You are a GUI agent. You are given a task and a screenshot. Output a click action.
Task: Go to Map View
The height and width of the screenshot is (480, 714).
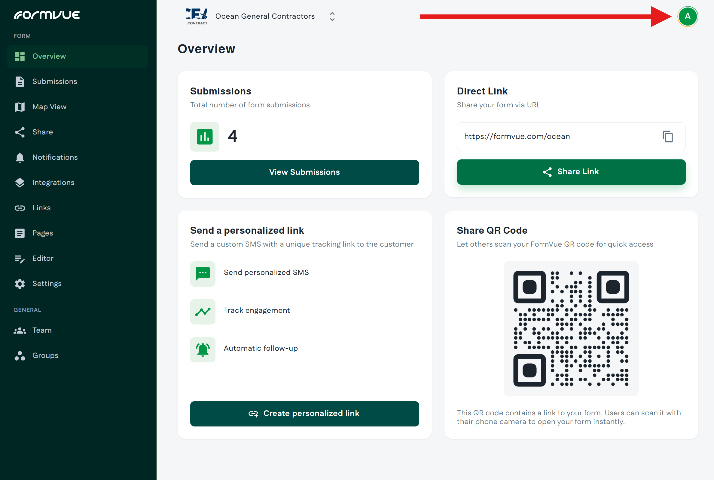click(49, 107)
